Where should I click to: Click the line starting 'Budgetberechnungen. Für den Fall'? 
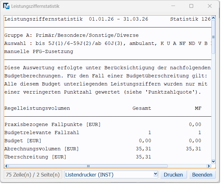click(x=106, y=76)
